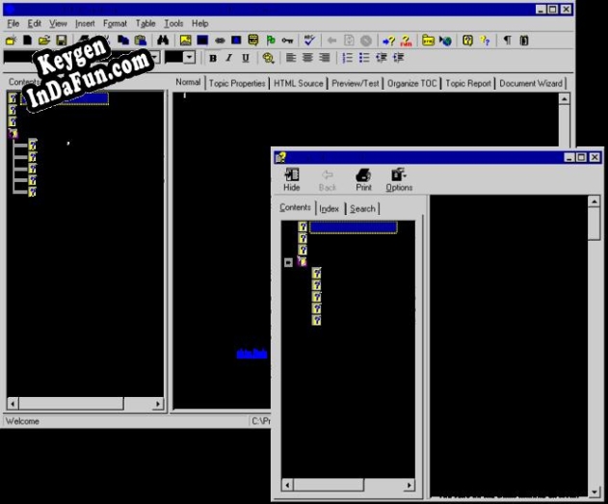
Task: Click the editor's vertical scroll up arrow
Action: 565,99
